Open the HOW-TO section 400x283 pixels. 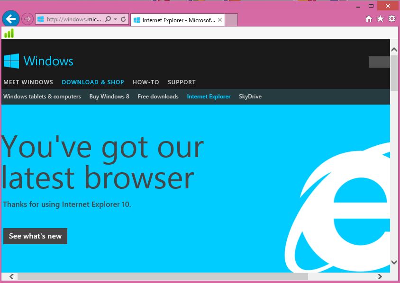145,82
